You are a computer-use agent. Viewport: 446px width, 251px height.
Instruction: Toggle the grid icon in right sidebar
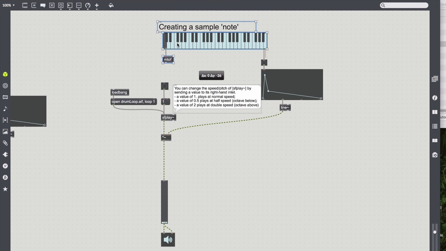435,79
